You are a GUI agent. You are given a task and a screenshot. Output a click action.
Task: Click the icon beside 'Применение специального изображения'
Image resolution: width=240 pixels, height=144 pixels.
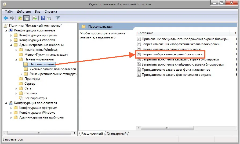139,39
